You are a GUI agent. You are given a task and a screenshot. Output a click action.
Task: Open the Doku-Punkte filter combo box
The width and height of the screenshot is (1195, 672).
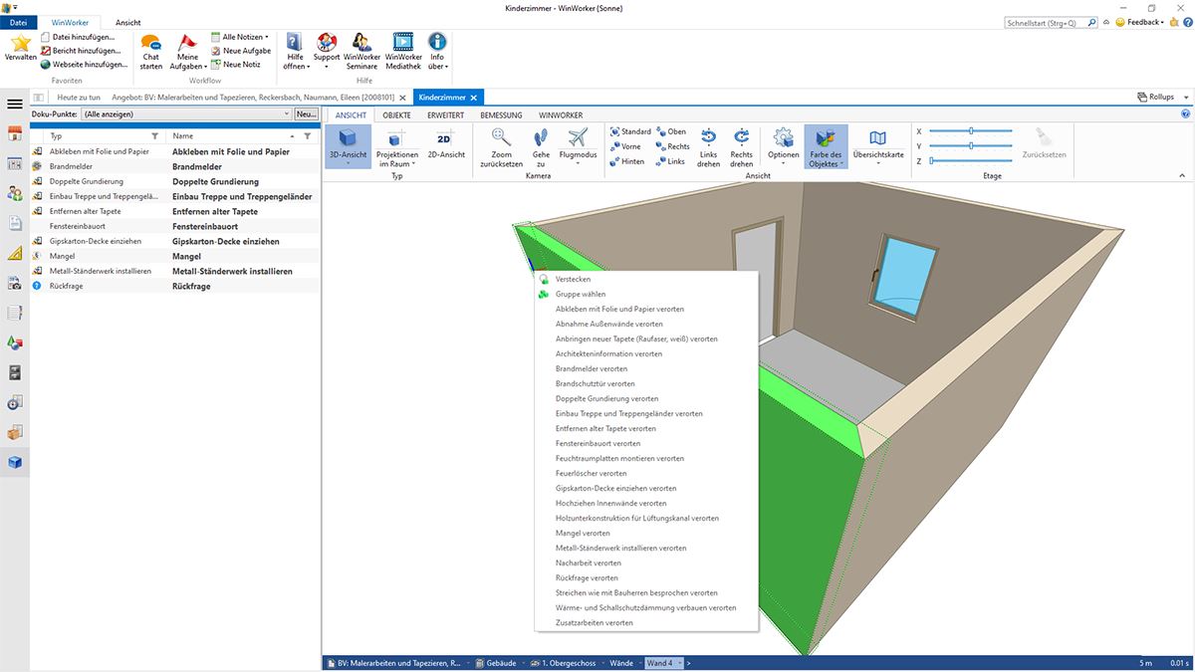pos(186,114)
